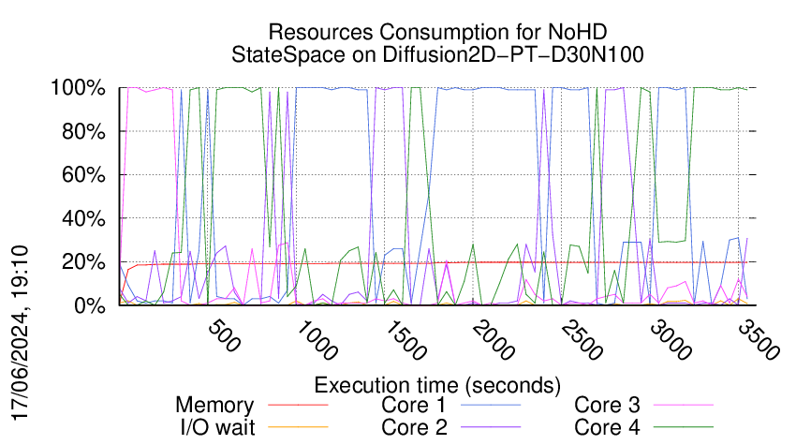Click the I/O wait legend label

coord(218,427)
